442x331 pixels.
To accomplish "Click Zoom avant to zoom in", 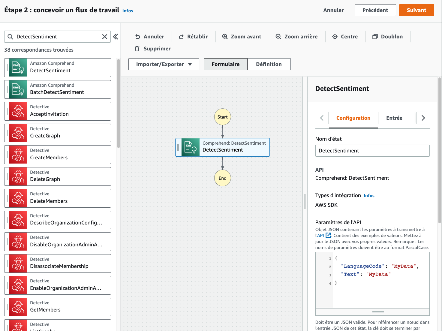I will coord(242,37).
